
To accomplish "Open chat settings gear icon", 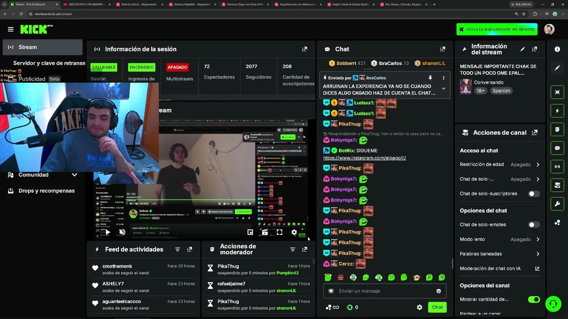I will click(419, 307).
